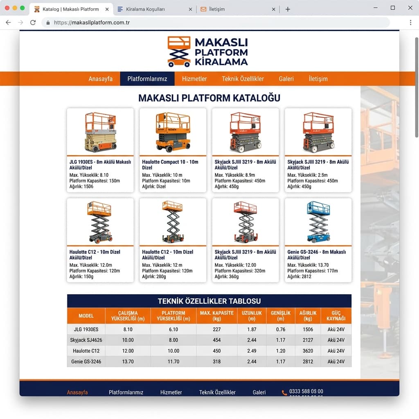The image size is (419, 419).
Task: Open Hizmetler in the top navigation
Action: tap(194, 79)
